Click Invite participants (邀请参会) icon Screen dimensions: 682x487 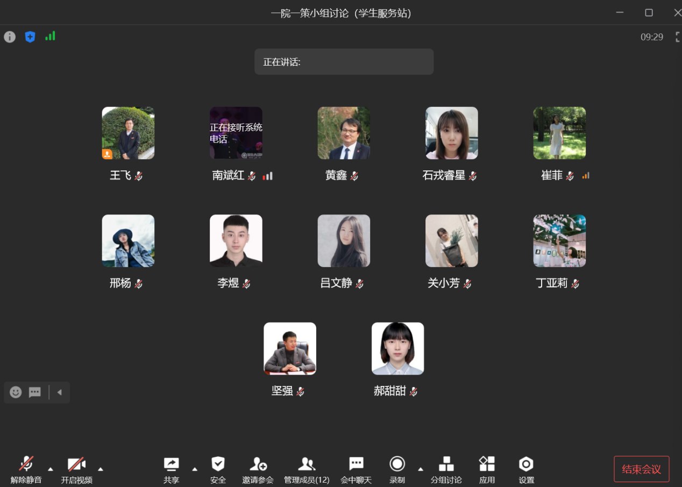[258, 464]
